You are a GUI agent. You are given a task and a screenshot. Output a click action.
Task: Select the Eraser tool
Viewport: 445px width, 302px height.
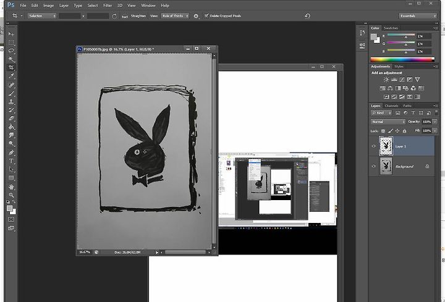(11, 119)
